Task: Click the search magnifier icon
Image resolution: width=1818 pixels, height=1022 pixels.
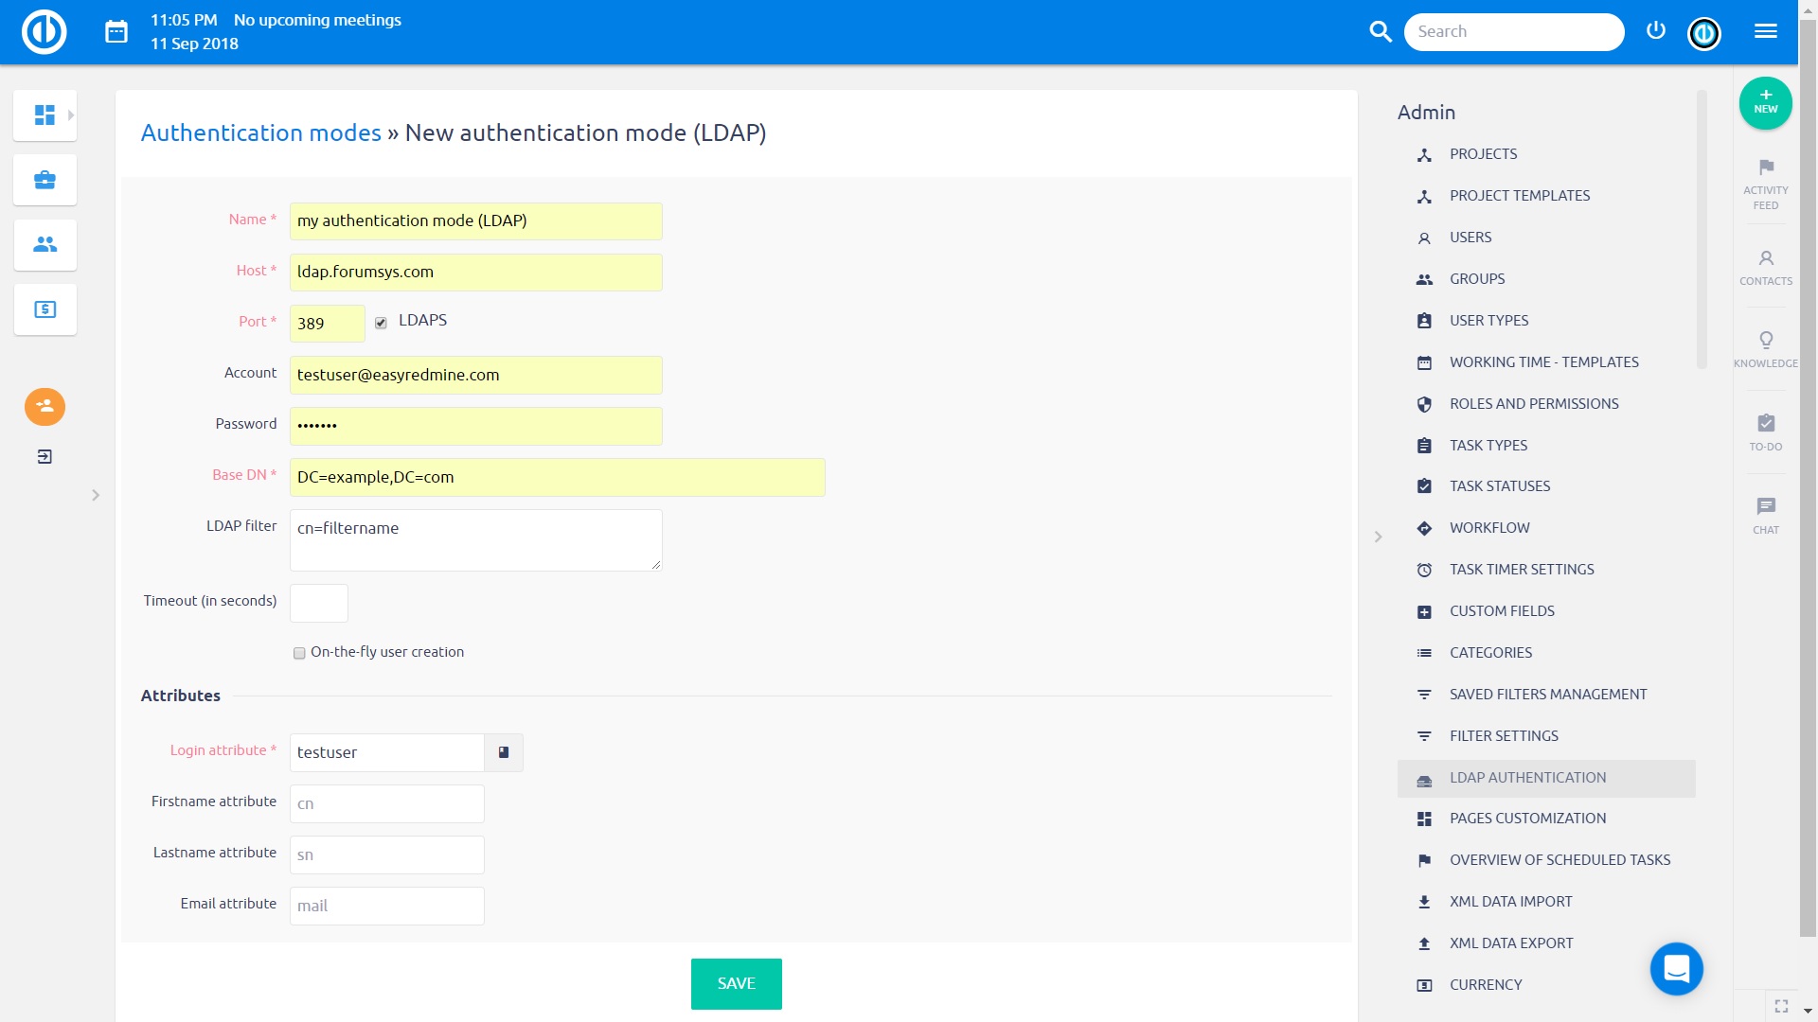Action: (1381, 31)
